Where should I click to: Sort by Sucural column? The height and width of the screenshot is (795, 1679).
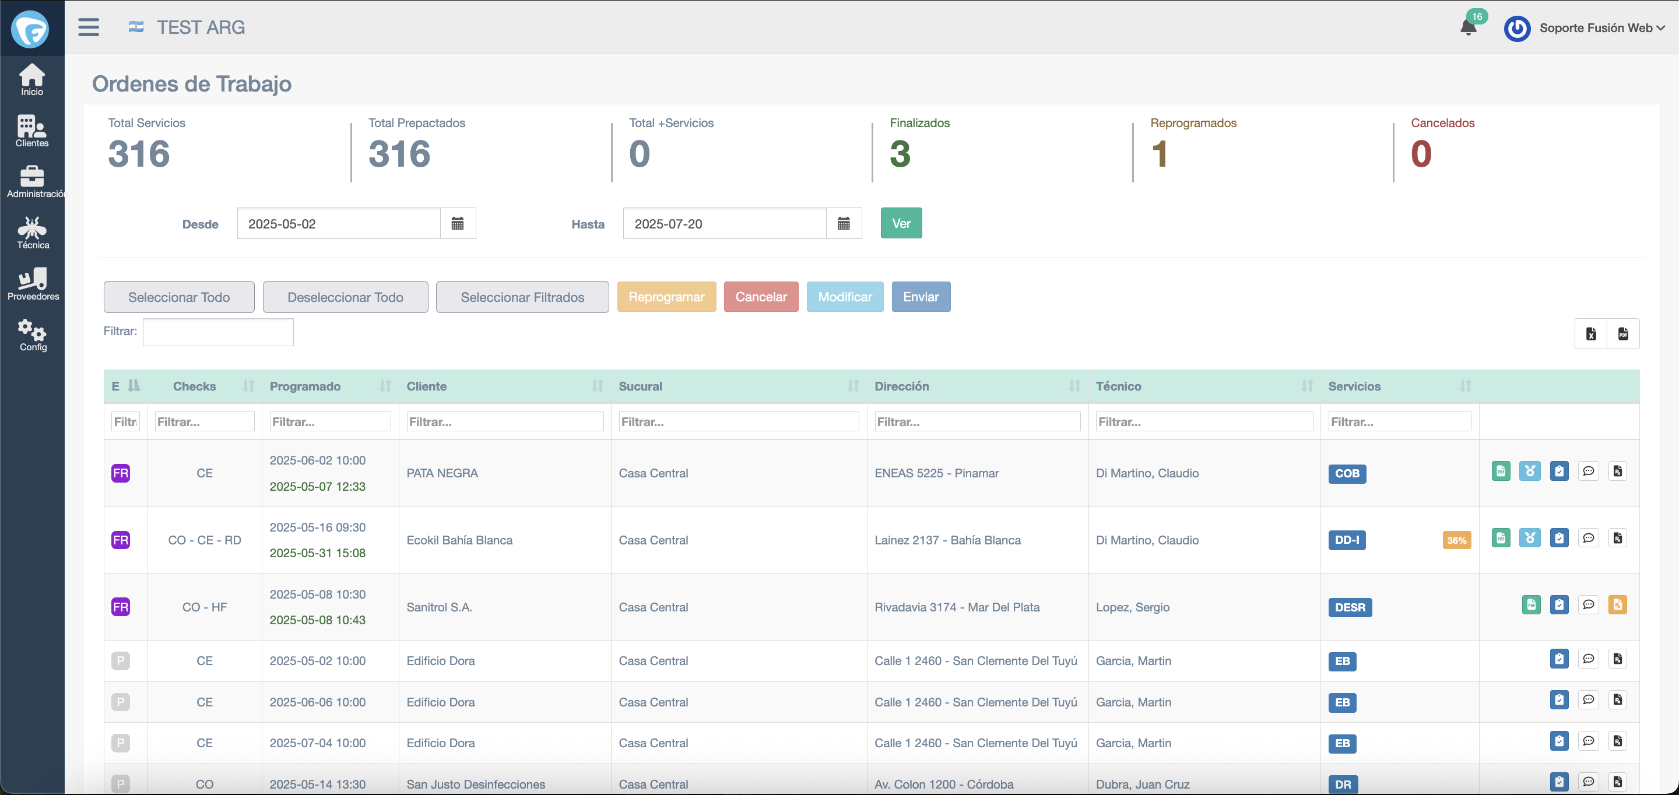coord(739,386)
